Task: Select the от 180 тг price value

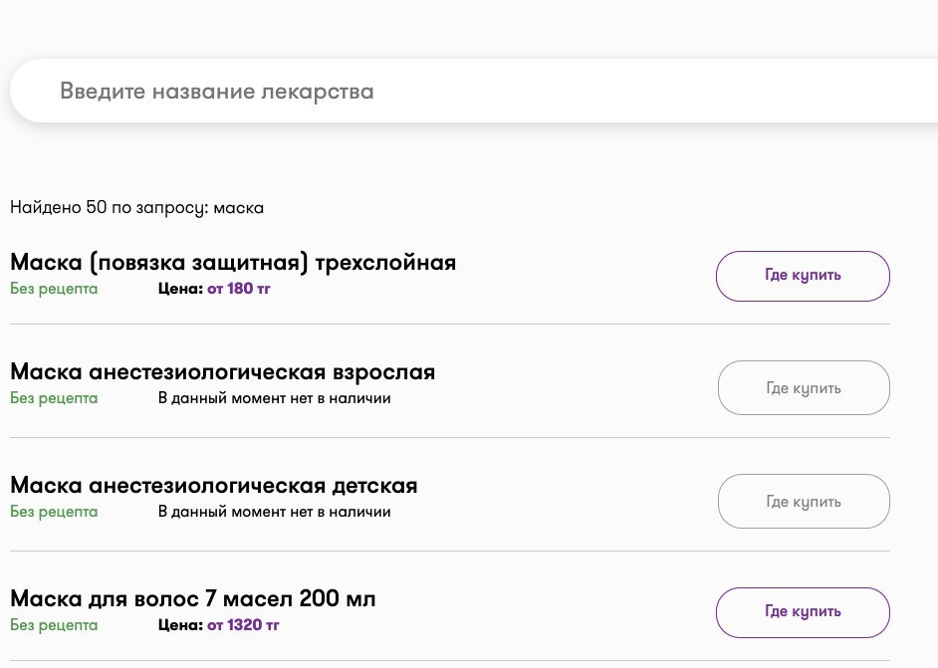Action: (239, 289)
